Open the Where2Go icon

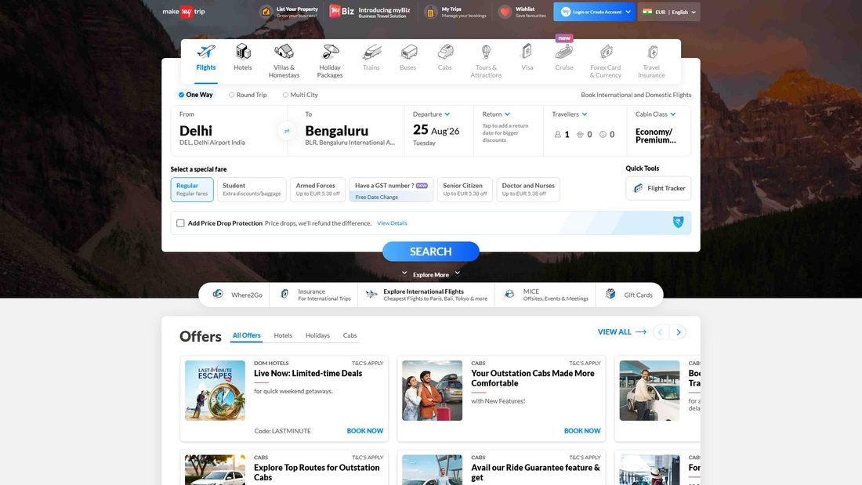tap(219, 294)
